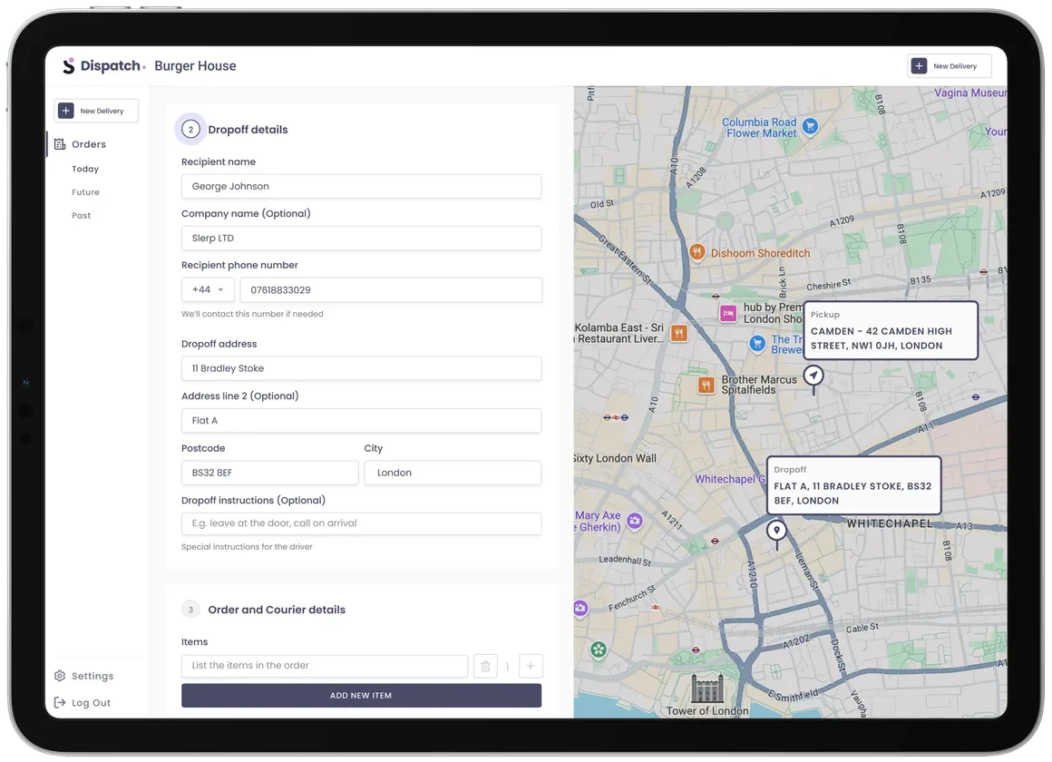Click ADD NEW ITEM button

[x=361, y=696]
